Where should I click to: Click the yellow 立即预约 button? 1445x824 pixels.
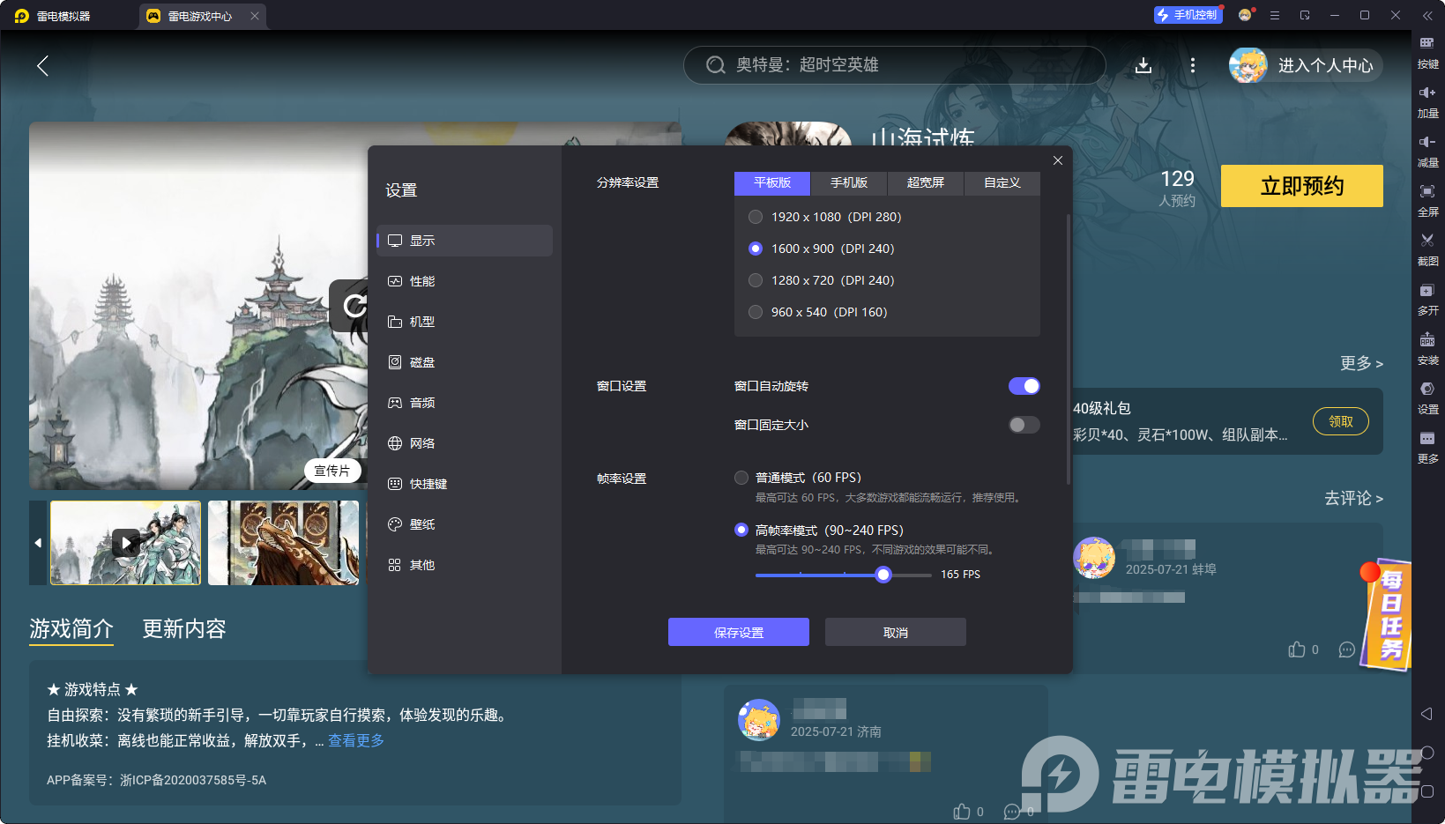1302,186
